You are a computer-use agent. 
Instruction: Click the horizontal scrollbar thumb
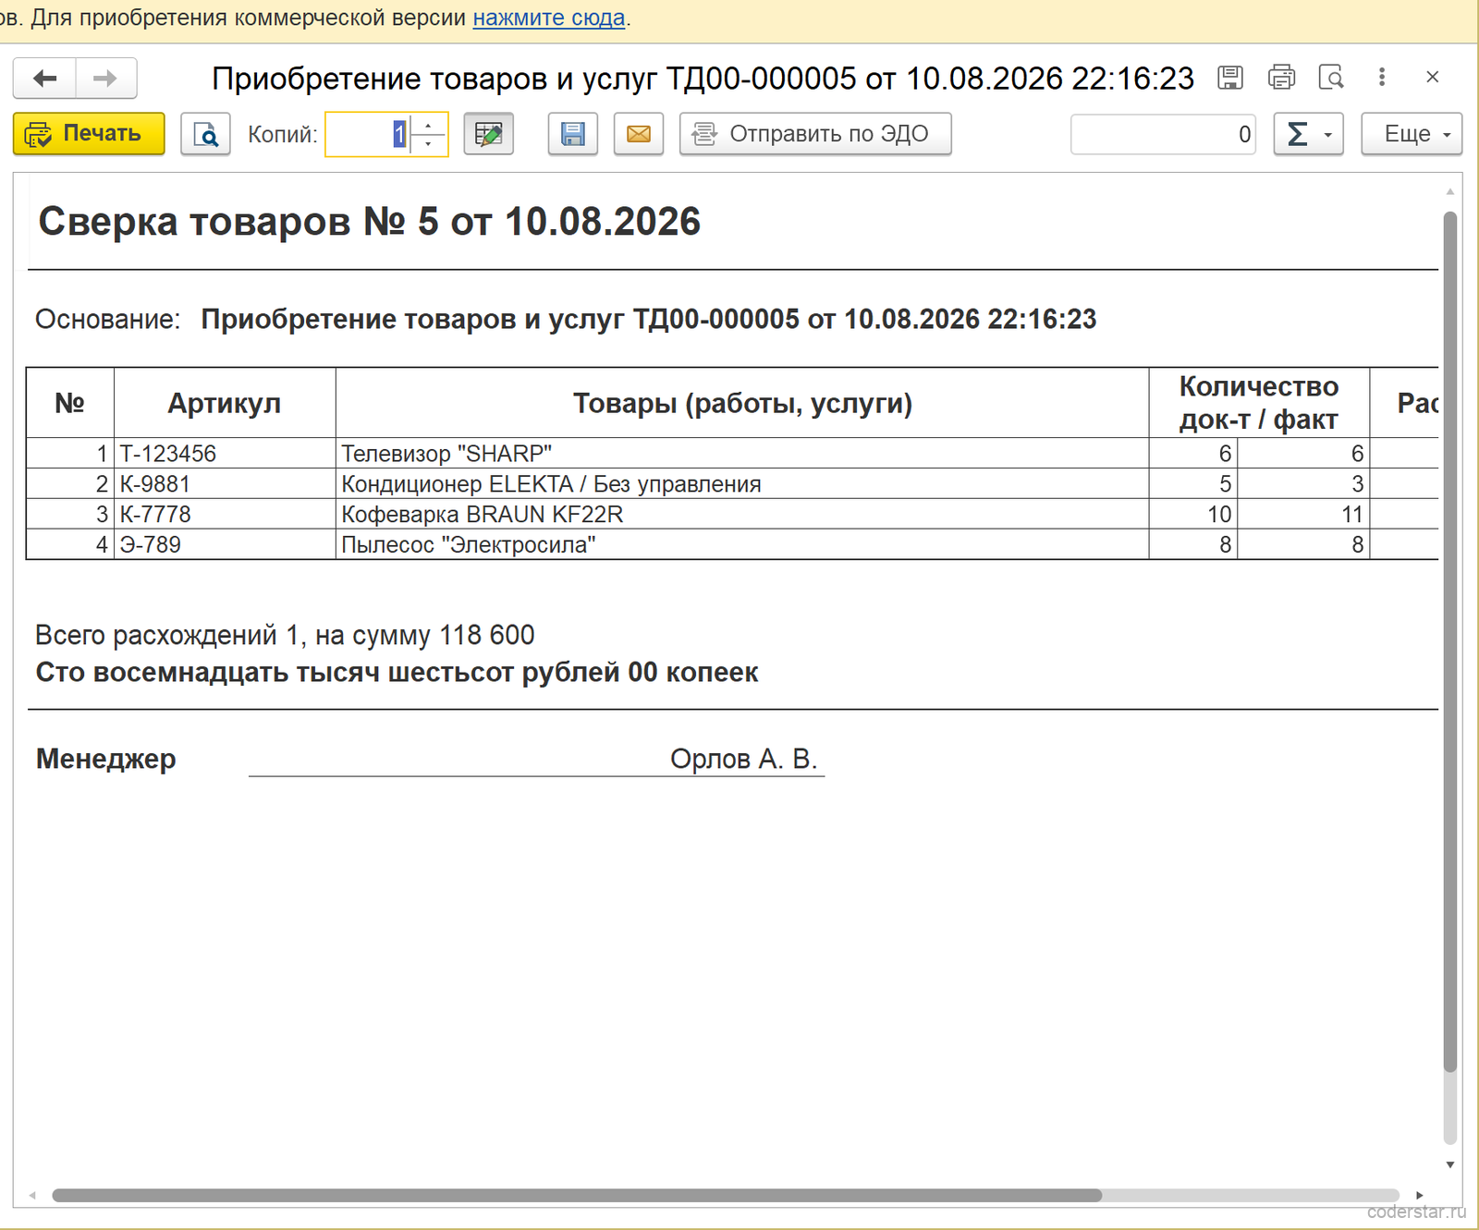pyautogui.click(x=577, y=1195)
